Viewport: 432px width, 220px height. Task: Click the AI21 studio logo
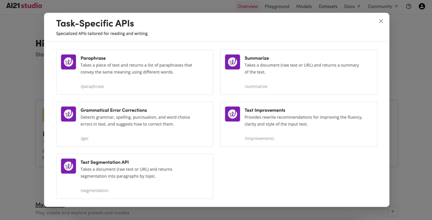coord(24,6)
